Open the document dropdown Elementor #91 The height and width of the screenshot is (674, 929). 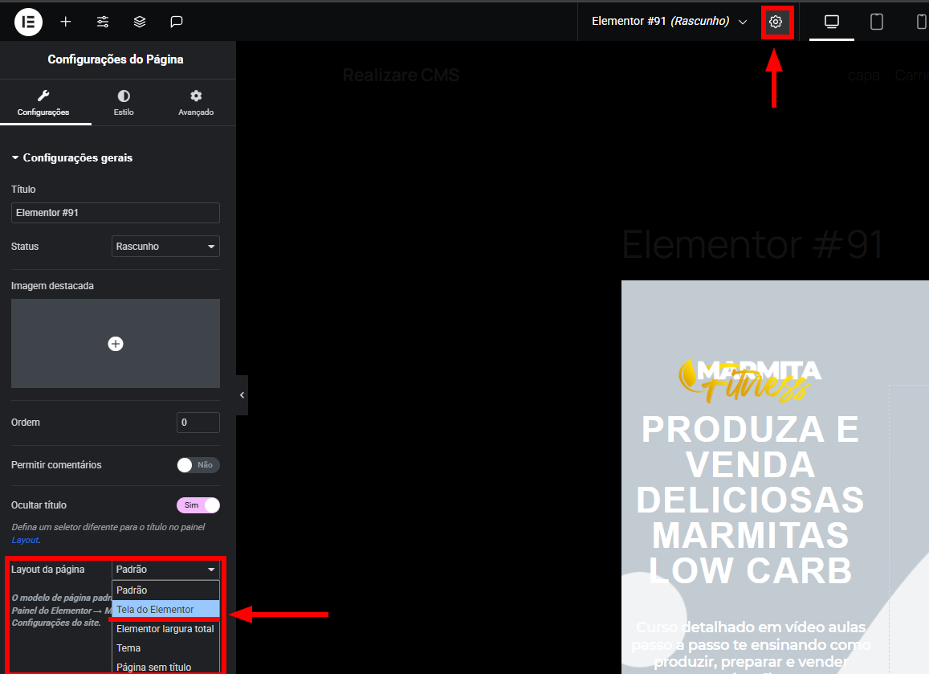coord(669,22)
